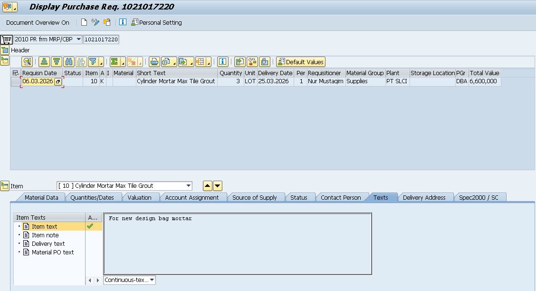Open the document type dropdown
The image size is (536, 291).
pos(78,39)
